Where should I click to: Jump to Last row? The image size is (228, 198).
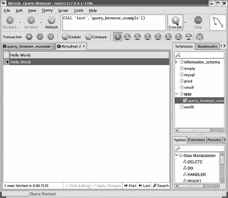click(144, 186)
